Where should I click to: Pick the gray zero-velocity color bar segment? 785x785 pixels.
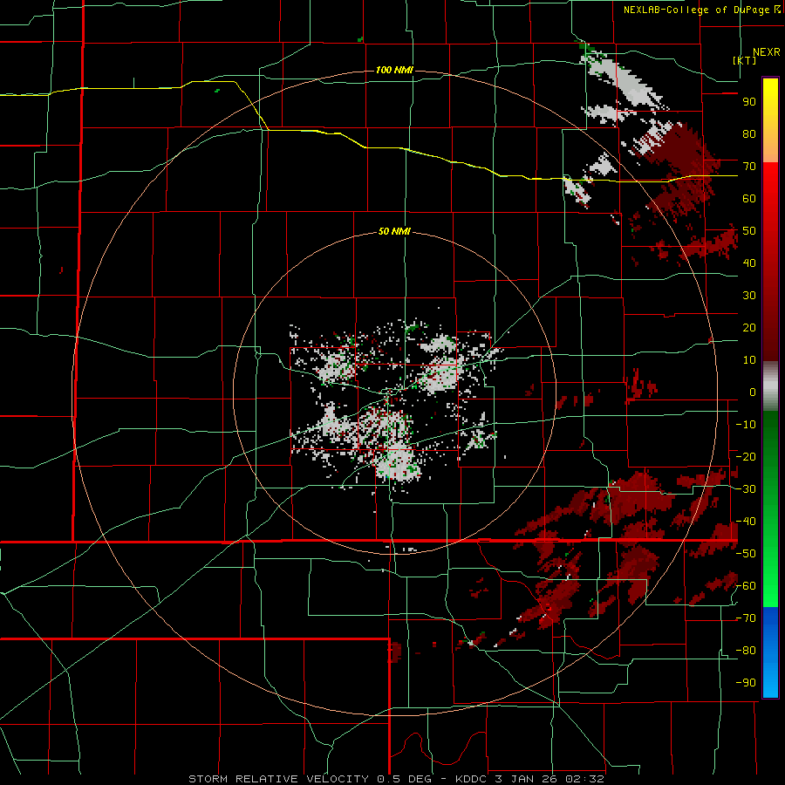(x=770, y=386)
